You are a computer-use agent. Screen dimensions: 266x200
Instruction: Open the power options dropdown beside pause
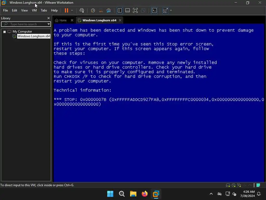point(72,10)
